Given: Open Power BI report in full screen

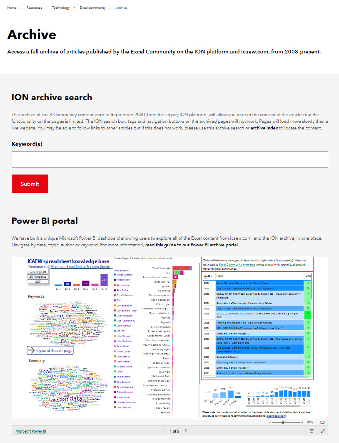Looking at the screenshot, I should (322, 431).
